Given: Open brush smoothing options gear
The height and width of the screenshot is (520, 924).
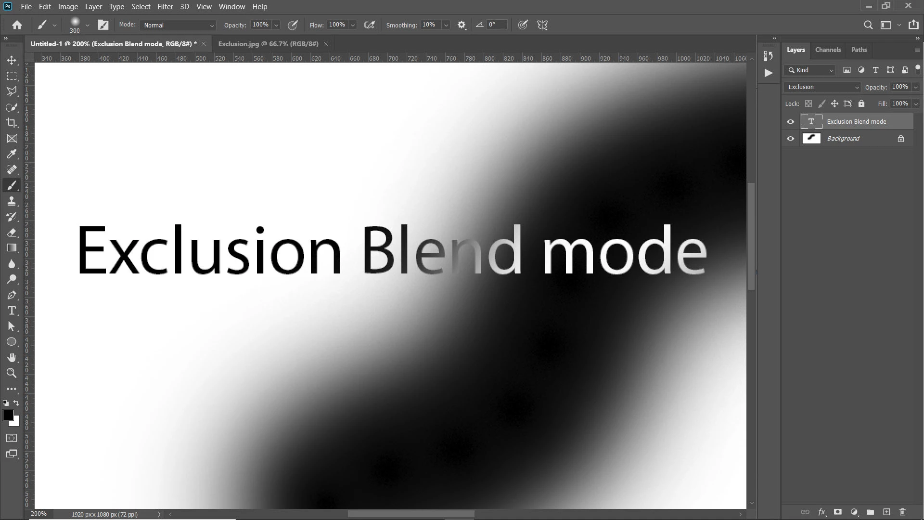Looking at the screenshot, I should (x=462, y=25).
